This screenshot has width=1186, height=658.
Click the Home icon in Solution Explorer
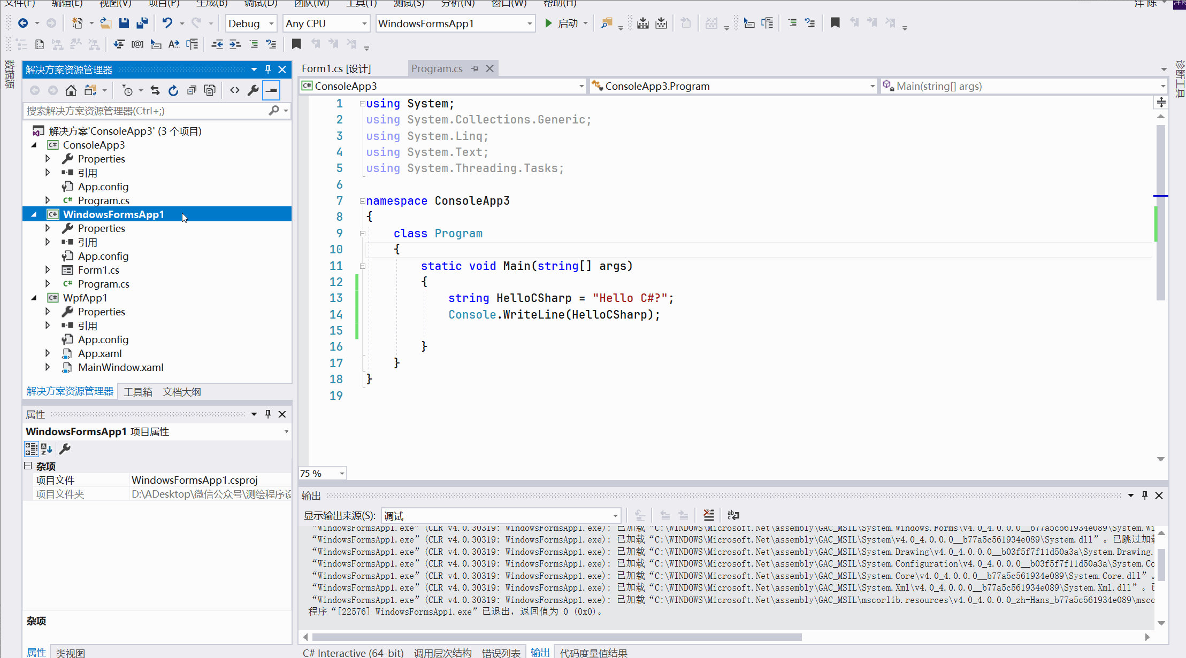(71, 90)
